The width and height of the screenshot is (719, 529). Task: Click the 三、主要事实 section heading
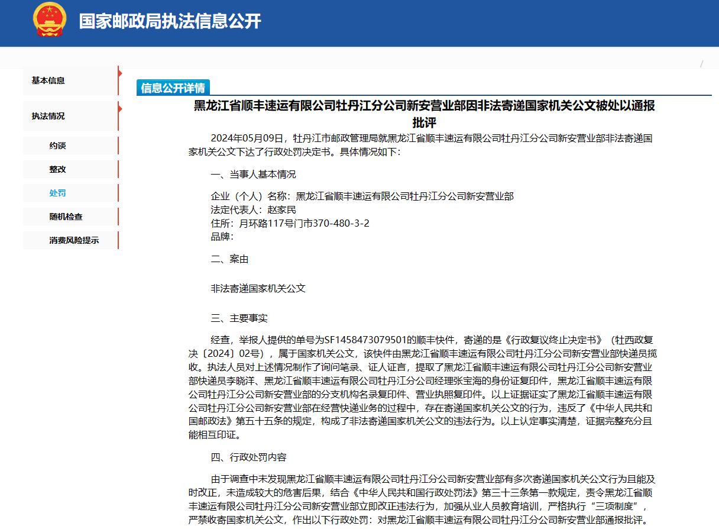(239, 318)
